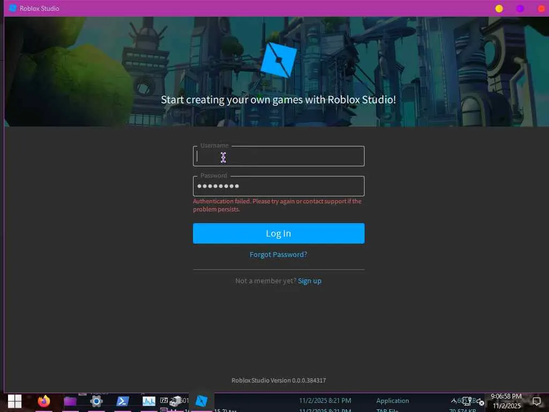Open the Forgot Password? link
This screenshot has width=549, height=412.
tap(278, 254)
